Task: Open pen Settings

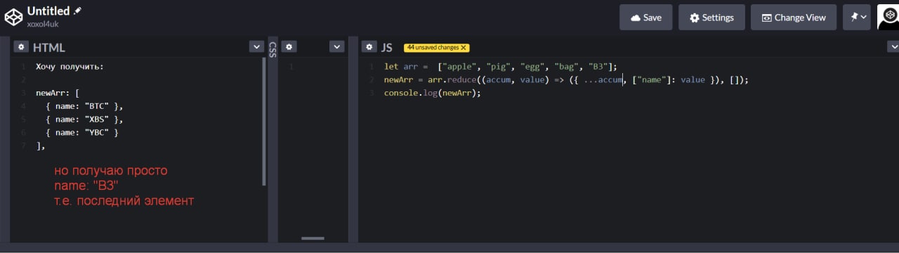Action: pos(711,18)
